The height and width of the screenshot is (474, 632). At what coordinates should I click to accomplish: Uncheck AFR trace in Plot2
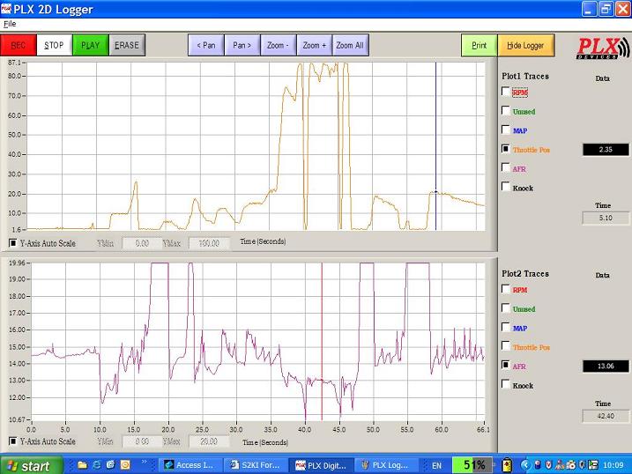[505, 365]
